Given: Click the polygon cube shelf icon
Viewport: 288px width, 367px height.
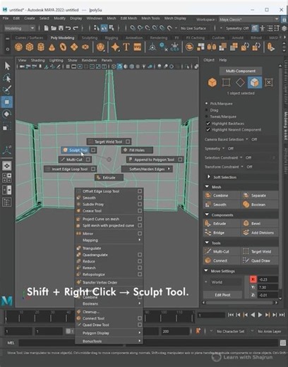Looking at the screenshot, I should pyautogui.click(x=30, y=47).
